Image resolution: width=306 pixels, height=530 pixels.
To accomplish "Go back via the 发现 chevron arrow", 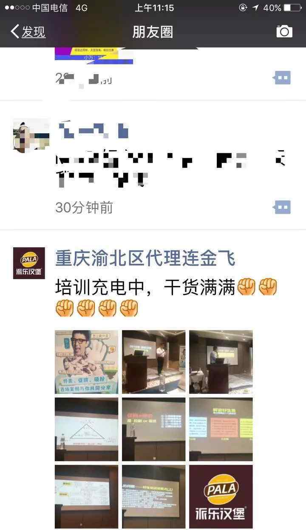I will [x=15, y=32].
